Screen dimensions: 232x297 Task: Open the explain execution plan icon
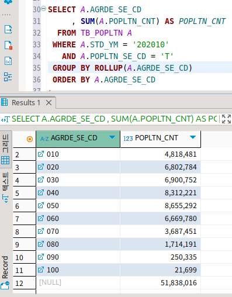(x=8, y=77)
